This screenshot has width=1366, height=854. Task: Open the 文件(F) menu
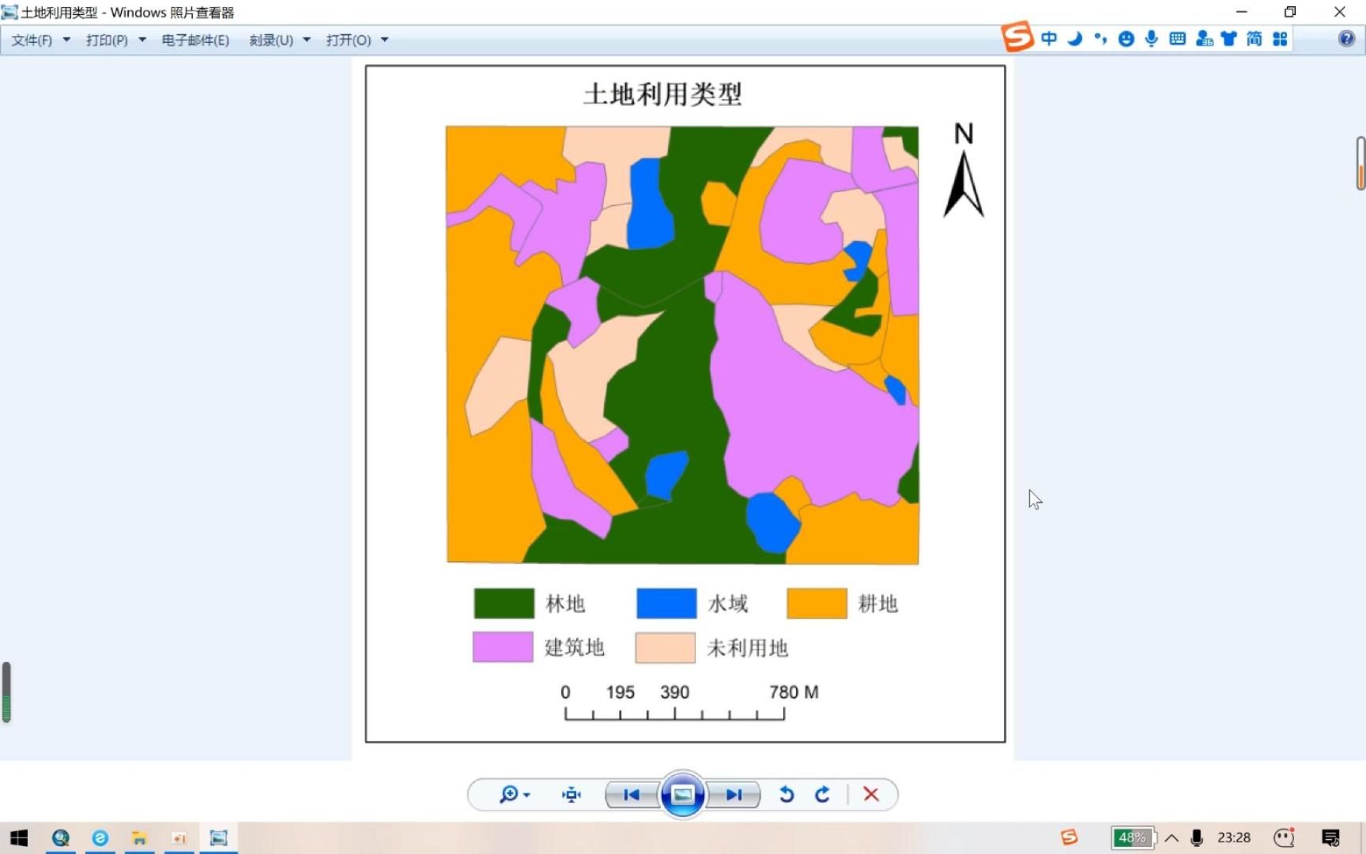33,40
